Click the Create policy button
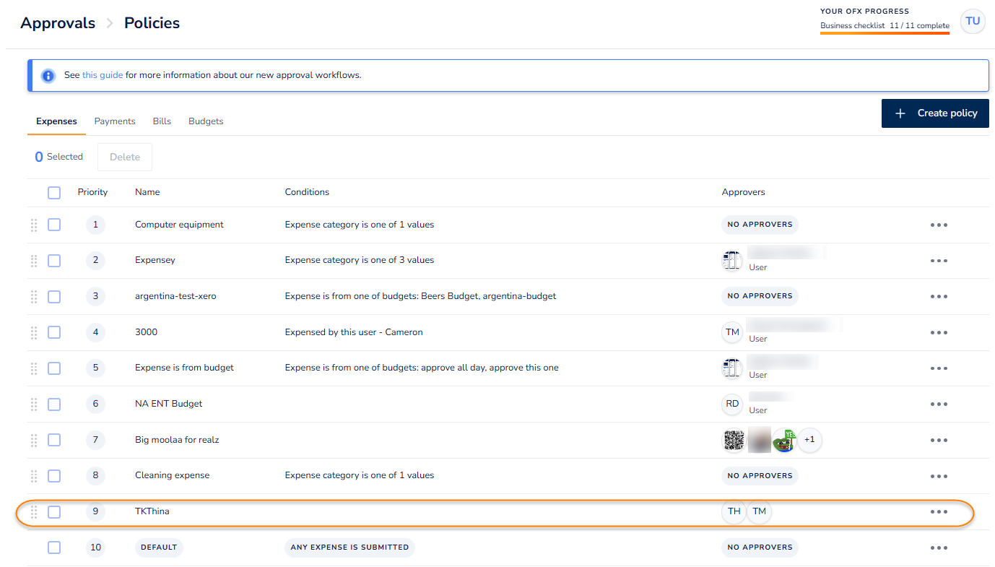The width and height of the screenshot is (995, 567). (935, 113)
